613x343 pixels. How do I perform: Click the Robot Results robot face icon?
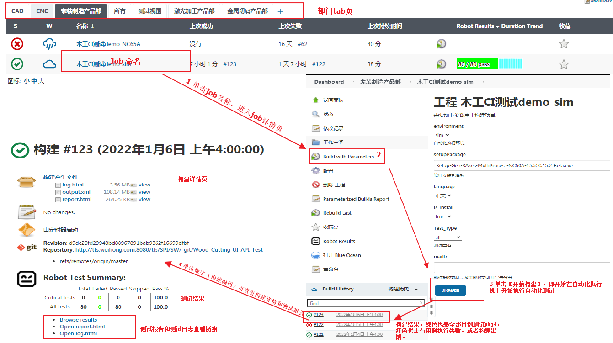[x=315, y=241]
